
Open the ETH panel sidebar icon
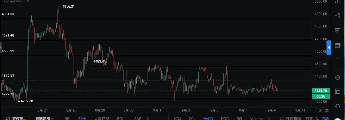338,45
